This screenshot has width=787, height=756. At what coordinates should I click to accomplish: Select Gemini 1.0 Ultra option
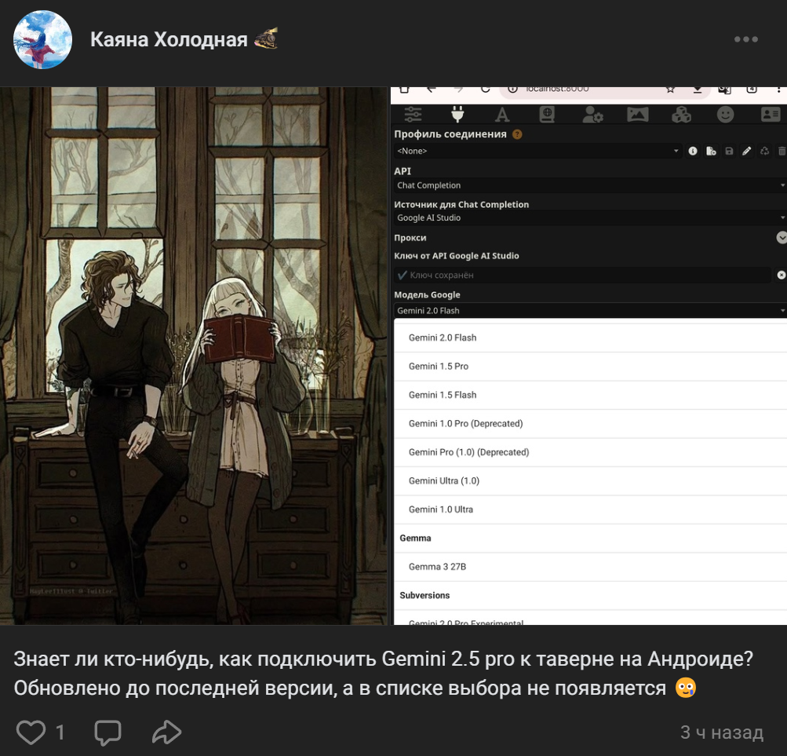(x=590, y=509)
